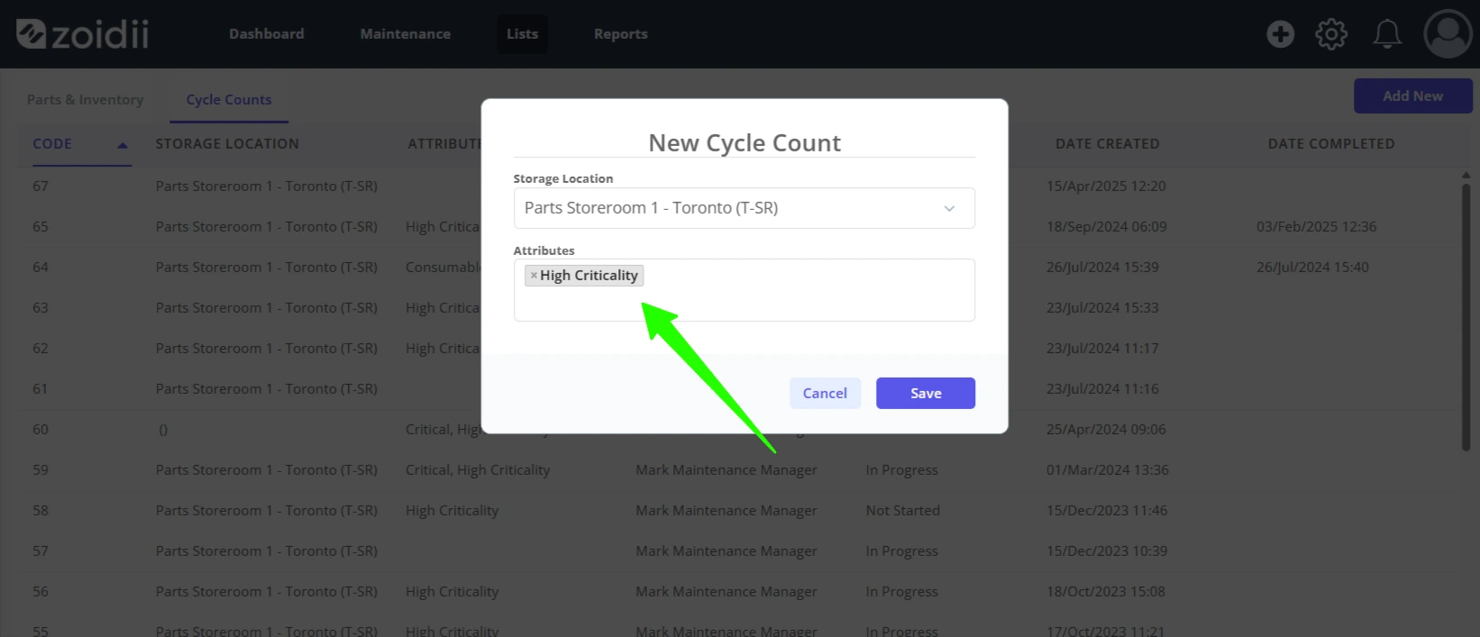The image size is (1480, 637).
Task: Select cycle count code 63
Action: 41,308
